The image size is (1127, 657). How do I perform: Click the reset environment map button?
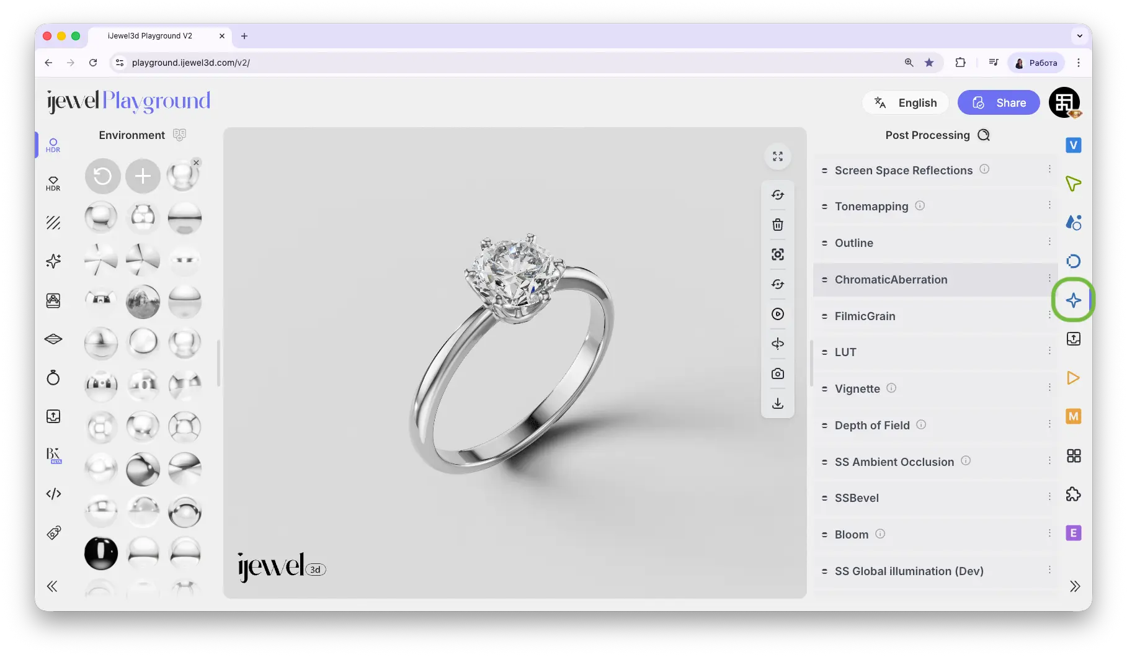pyautogui.click(x=102, y=176)
